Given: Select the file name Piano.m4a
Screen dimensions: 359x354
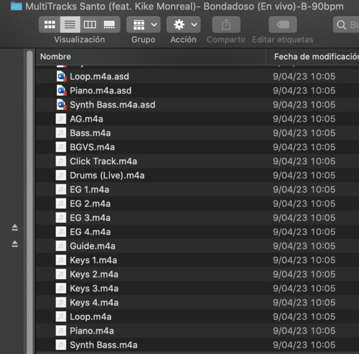Looking at the screenshot, I should 92,331.
